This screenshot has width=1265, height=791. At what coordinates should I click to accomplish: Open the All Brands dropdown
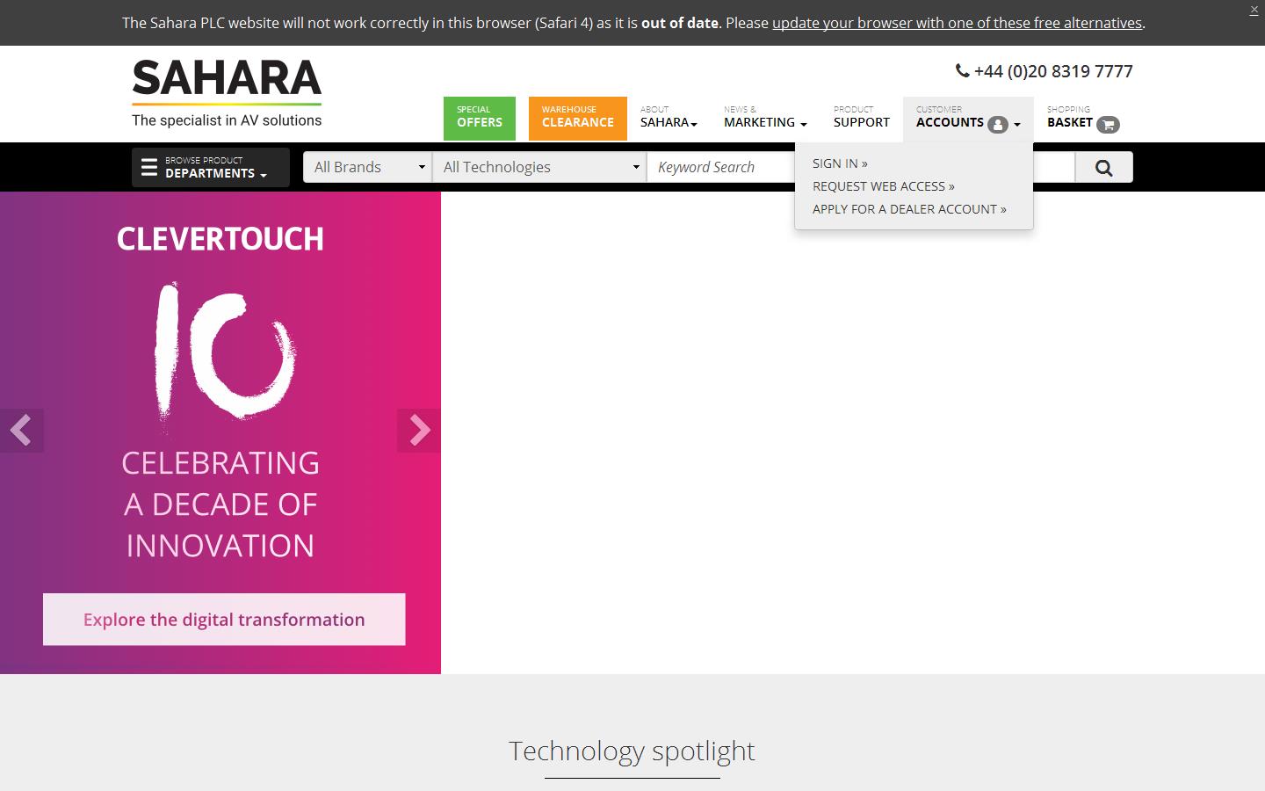367,166
